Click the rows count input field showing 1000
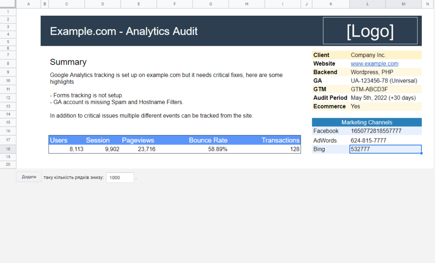Screen dimensions: 435x263 pyautogui.click(x=120, y=177)
